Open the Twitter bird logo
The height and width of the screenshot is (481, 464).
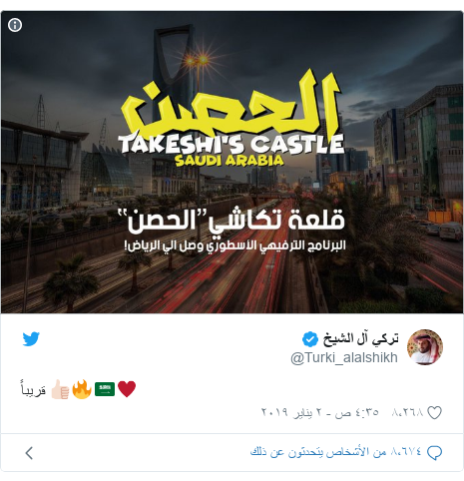pos(31,338)
